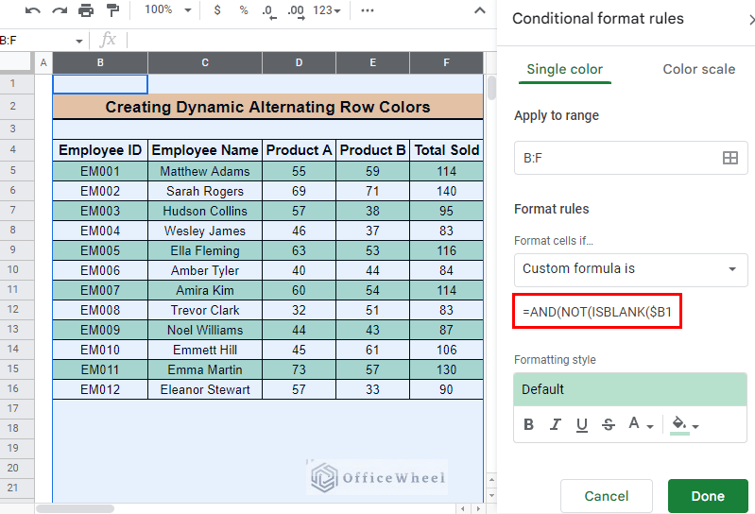Screen dimensions: 755x514
Task: Click the 'Employee Name' header cell
Action: pos(205,150)
